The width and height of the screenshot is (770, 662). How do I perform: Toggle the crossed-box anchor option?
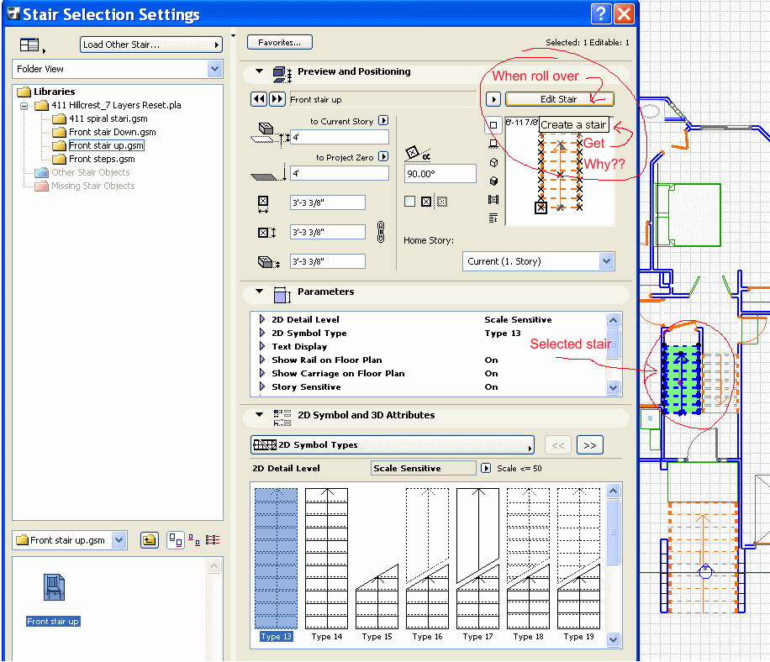point(426,201)
